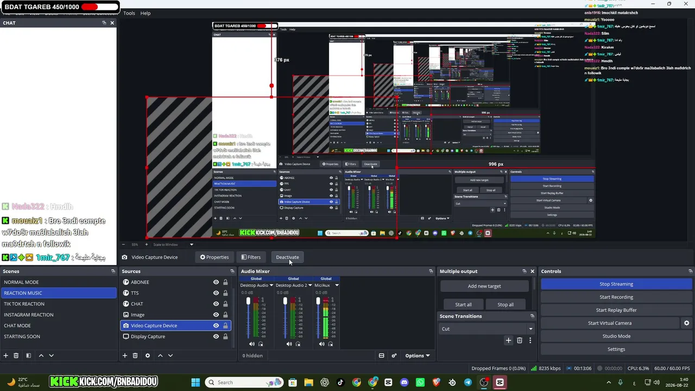Open Desktop Audio options dropdown arrow
Viewport: 695px width, 391px height.
pyautogui.click(x=272, y=285)
